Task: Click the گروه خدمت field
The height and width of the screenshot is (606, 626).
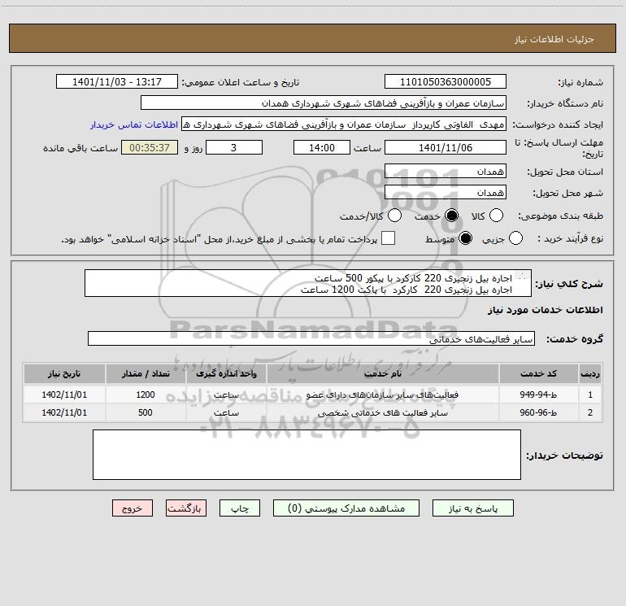Action: click(x=311, y=338)
